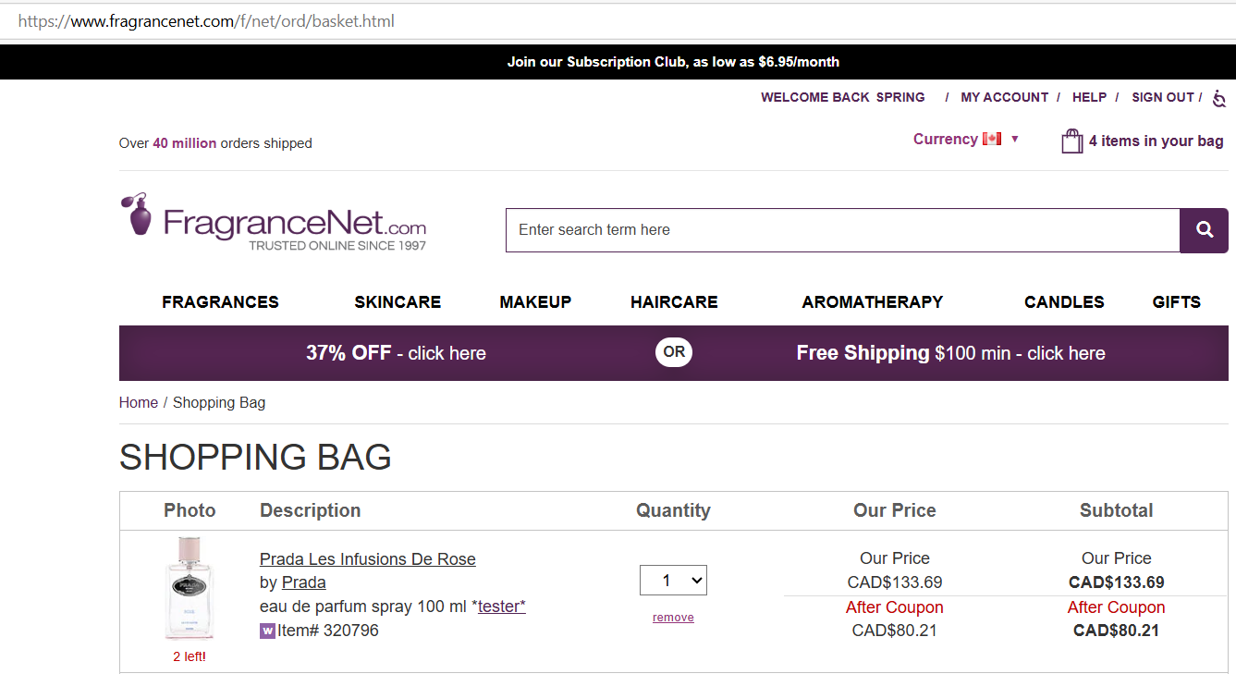The height and width of the screenshot is (674, 1236).
Task: Click the search magnifier button
Action: tap(1204, 230)
